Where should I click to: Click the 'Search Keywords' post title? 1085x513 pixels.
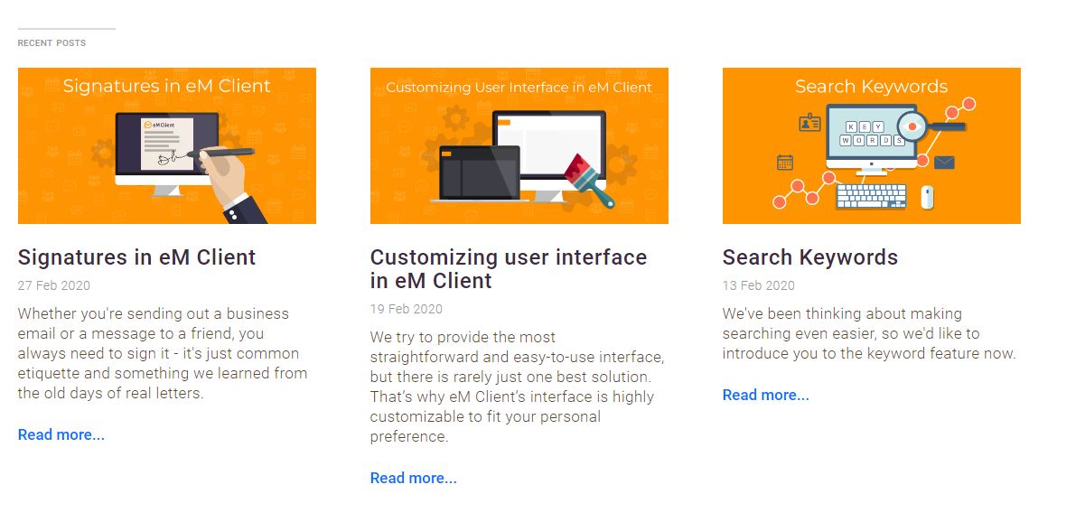[810, 257]
